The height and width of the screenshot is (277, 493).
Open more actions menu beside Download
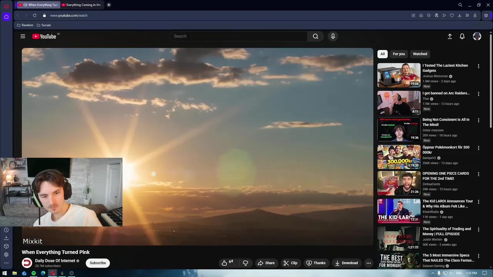[369, 263]
